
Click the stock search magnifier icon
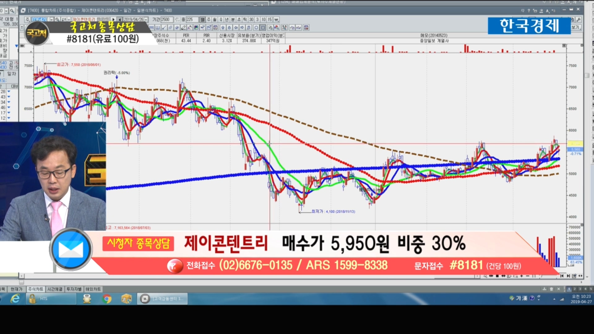coord(57,19)
